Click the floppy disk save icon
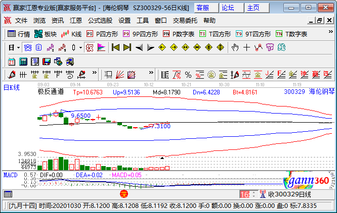The image size is (337, 213). (47, 62)
